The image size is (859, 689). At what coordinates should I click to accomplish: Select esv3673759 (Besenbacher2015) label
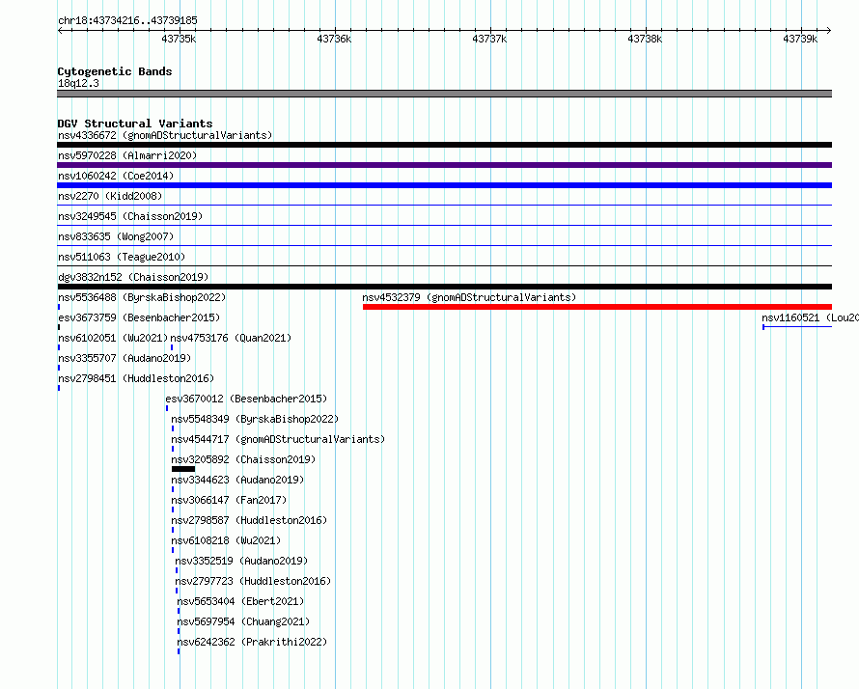tap(139, 317)
